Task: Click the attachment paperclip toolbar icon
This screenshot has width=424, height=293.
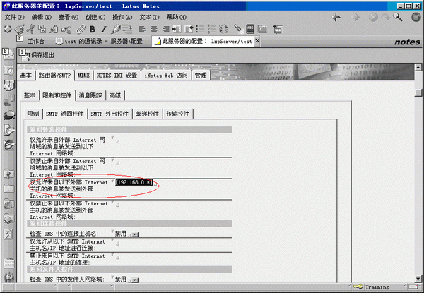Action: [x=81, y=29]
